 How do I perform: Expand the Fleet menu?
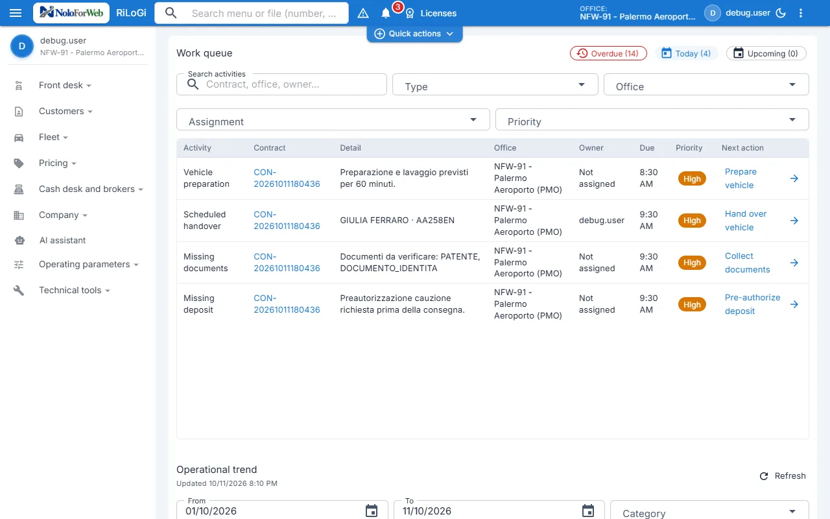click(x=53, y=137)
